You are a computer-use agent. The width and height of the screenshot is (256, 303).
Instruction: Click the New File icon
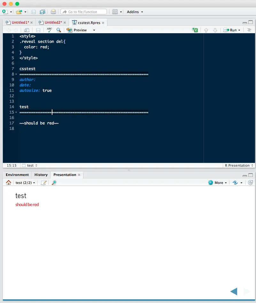(x=5, y=12)
